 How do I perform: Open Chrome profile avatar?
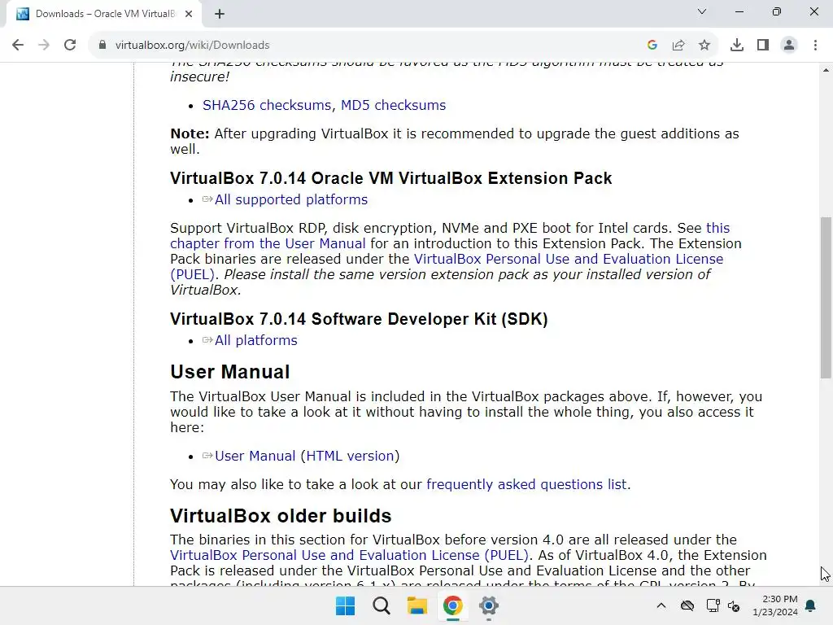(x=789, y=46)
